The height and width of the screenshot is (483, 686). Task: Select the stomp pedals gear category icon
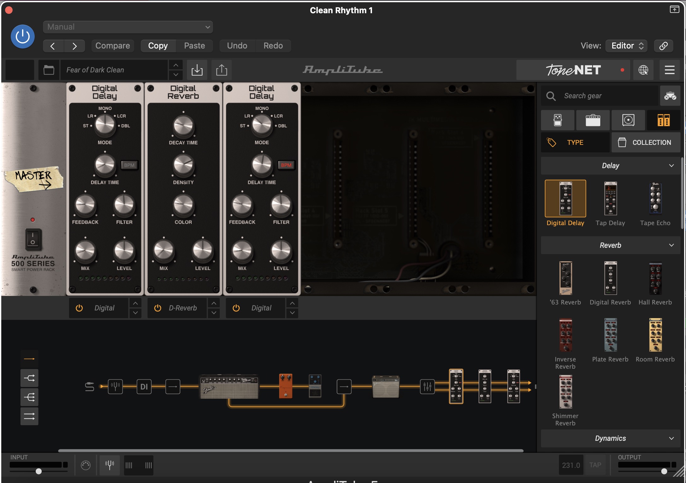click(x=557, y=120)
